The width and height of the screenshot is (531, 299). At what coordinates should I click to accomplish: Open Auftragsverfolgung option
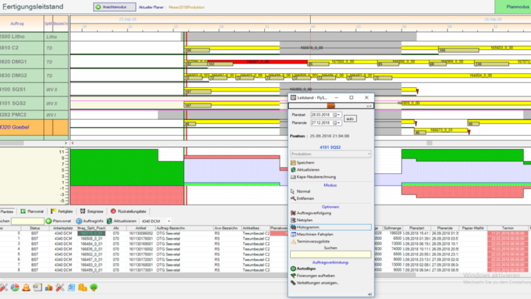click(311, 213)
